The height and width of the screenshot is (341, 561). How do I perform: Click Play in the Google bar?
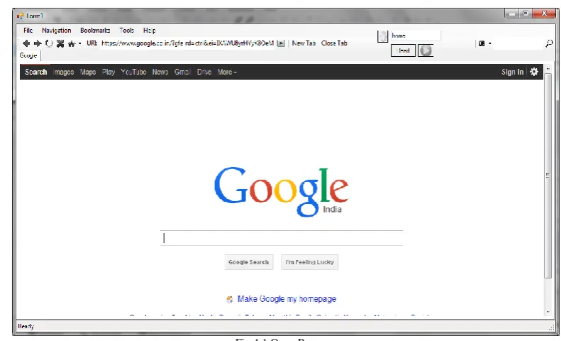tap(109, 72)
